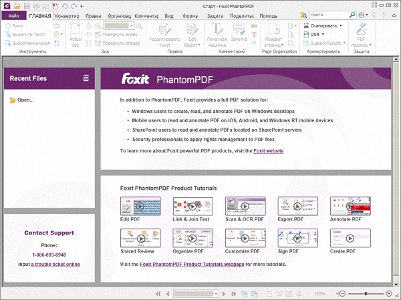The height and width of the screenshot is (300, 401).
Task: Click the next page arrow in status bar
Action: click(x=224, y=293)
